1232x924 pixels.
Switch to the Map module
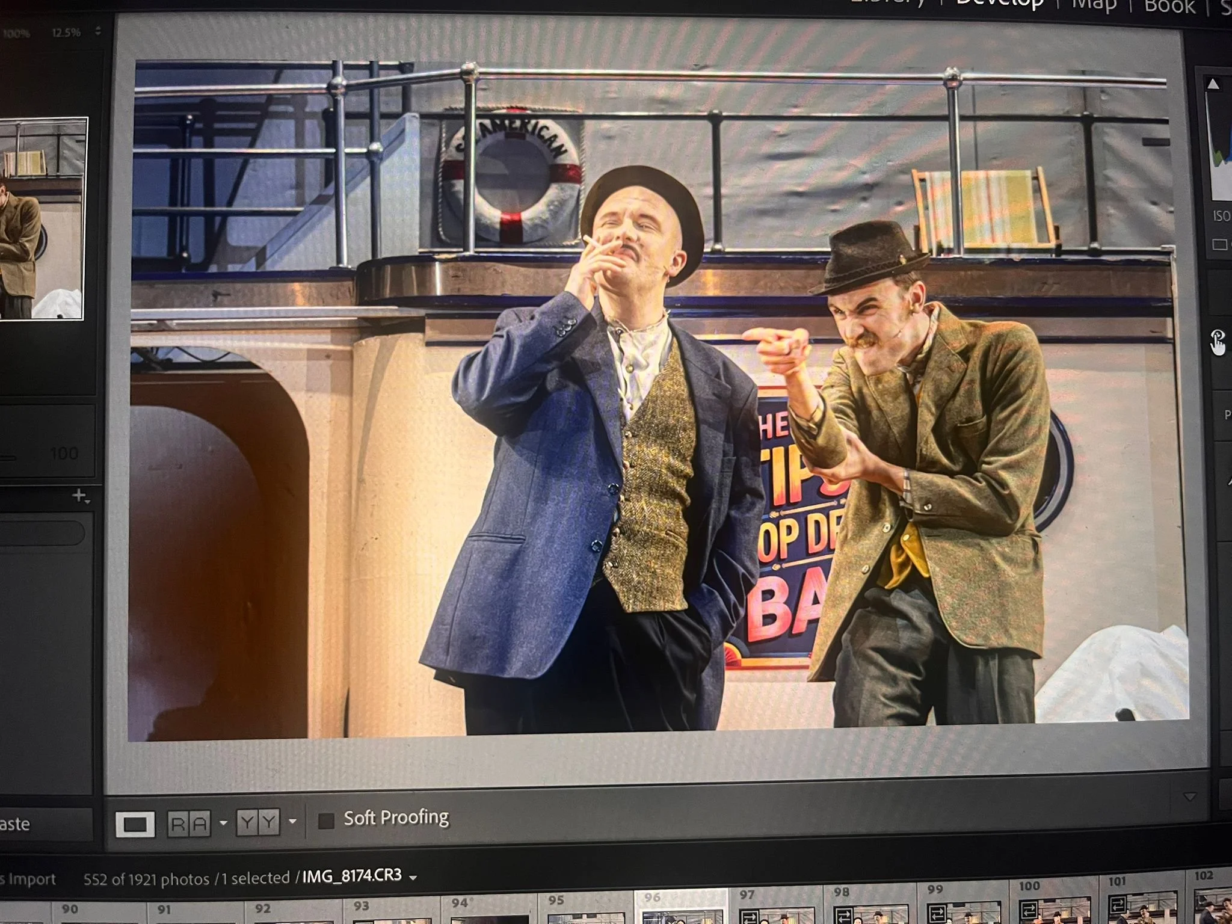1094,5
